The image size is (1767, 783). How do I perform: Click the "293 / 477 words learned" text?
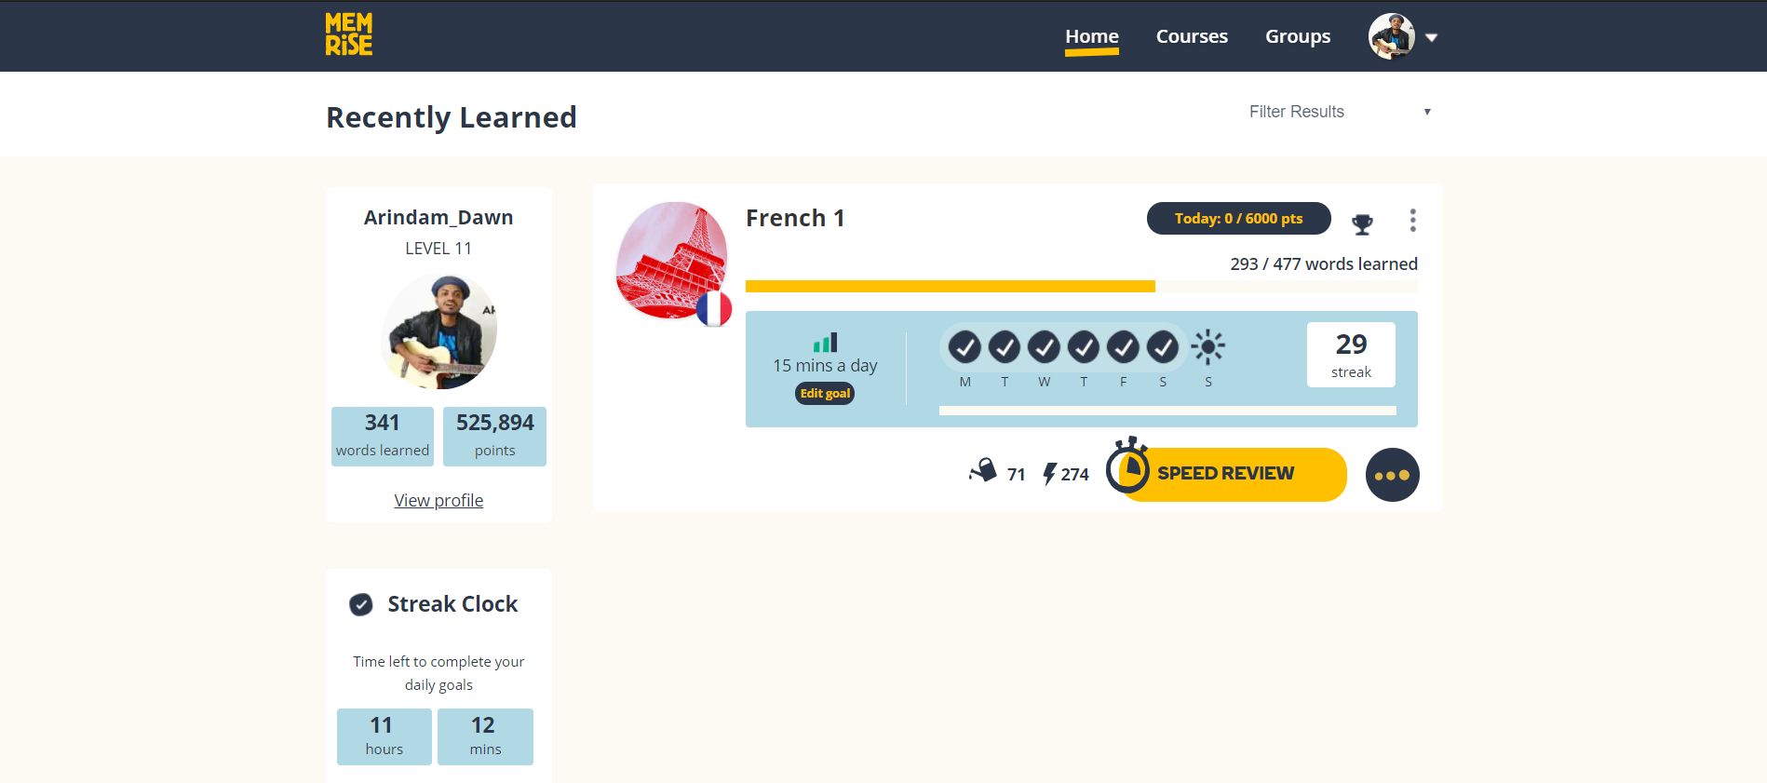pyautogui.click(x=1324, y=264)
